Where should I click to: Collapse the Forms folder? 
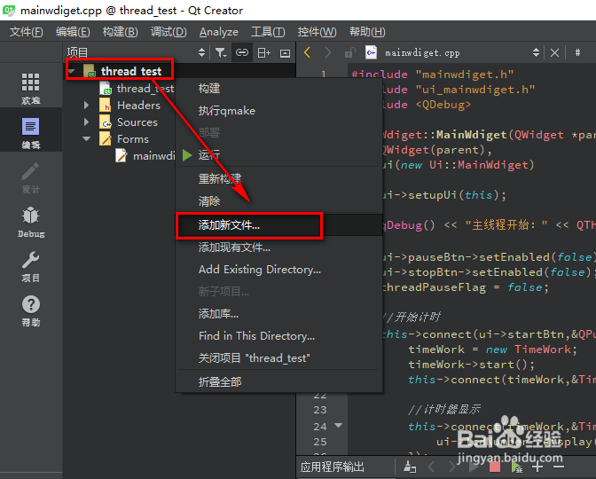pos(87,138)
